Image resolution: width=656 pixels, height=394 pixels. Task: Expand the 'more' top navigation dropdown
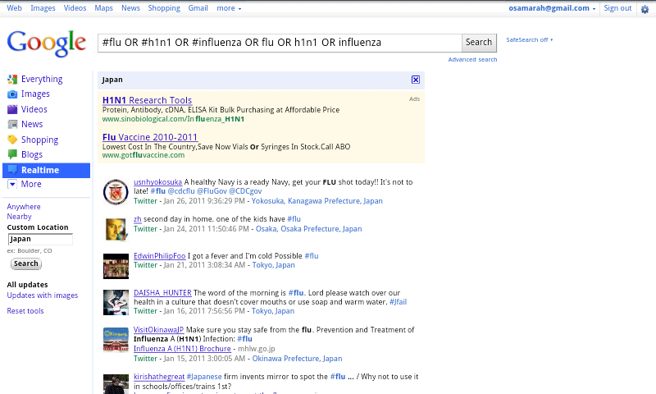pyautogui.click(x=229, y=8)
